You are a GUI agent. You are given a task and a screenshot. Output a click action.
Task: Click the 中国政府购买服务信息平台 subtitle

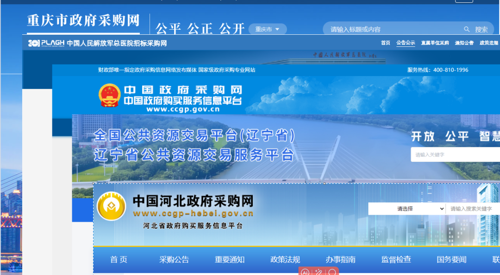click(183, 101)
